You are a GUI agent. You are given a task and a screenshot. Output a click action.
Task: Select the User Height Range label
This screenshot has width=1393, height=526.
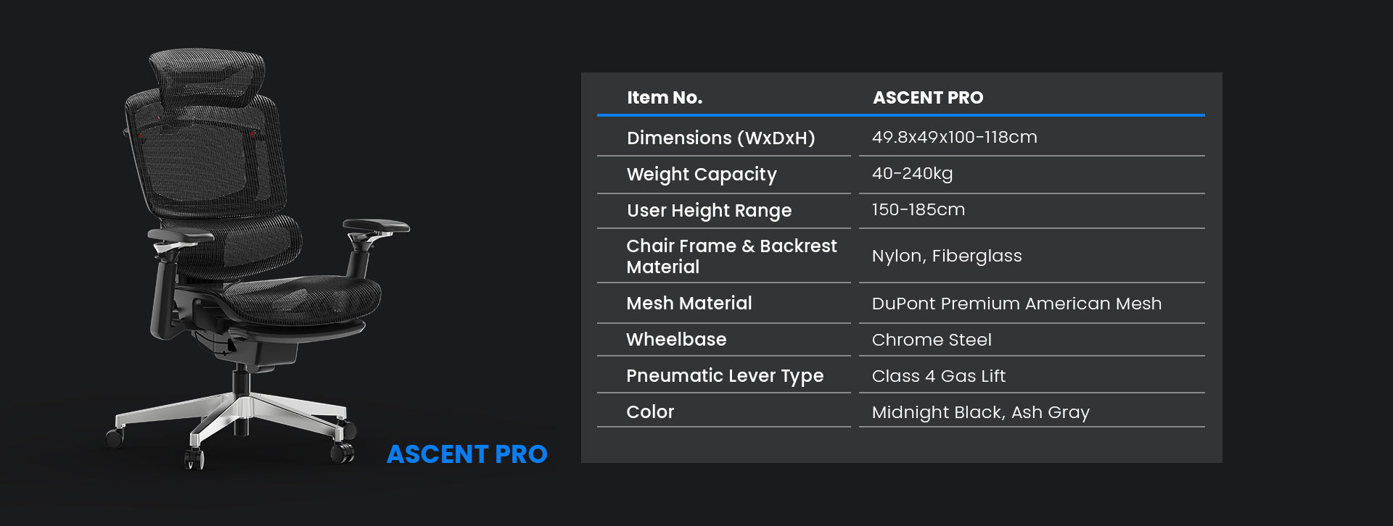tap(709, 210)
